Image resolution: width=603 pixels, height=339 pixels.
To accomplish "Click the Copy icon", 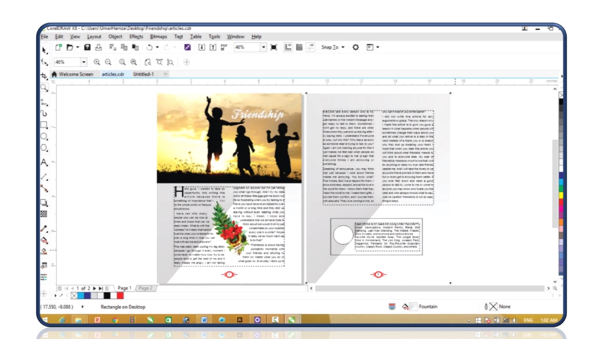I will coord(124,47).
